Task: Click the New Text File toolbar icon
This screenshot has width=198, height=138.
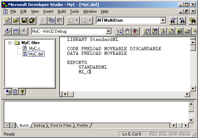Action: pos(7,20)
